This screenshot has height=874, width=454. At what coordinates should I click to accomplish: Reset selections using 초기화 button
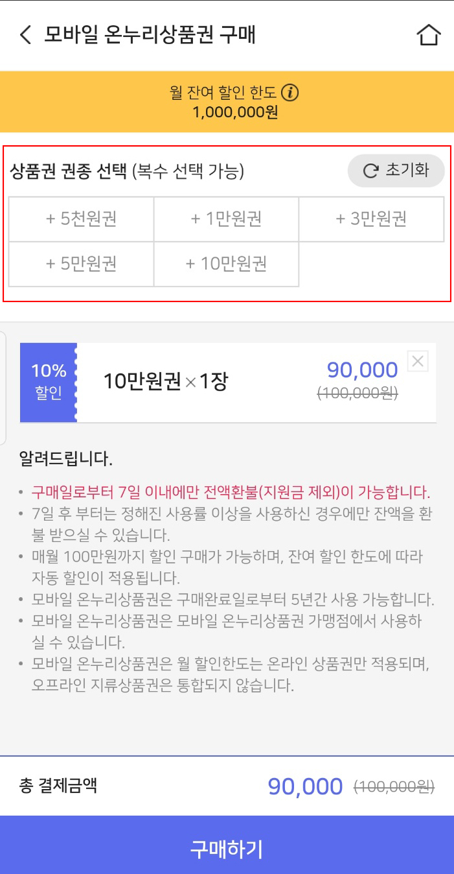[x=395, y=172]
